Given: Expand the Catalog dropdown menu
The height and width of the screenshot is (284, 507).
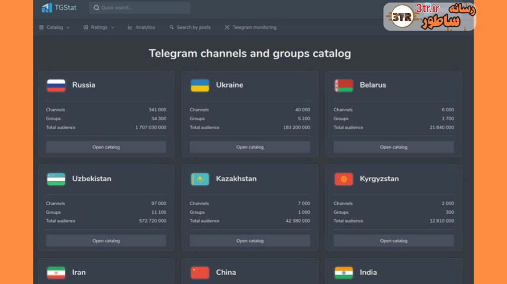Looking at the screenshot, I should pos(54,28).
